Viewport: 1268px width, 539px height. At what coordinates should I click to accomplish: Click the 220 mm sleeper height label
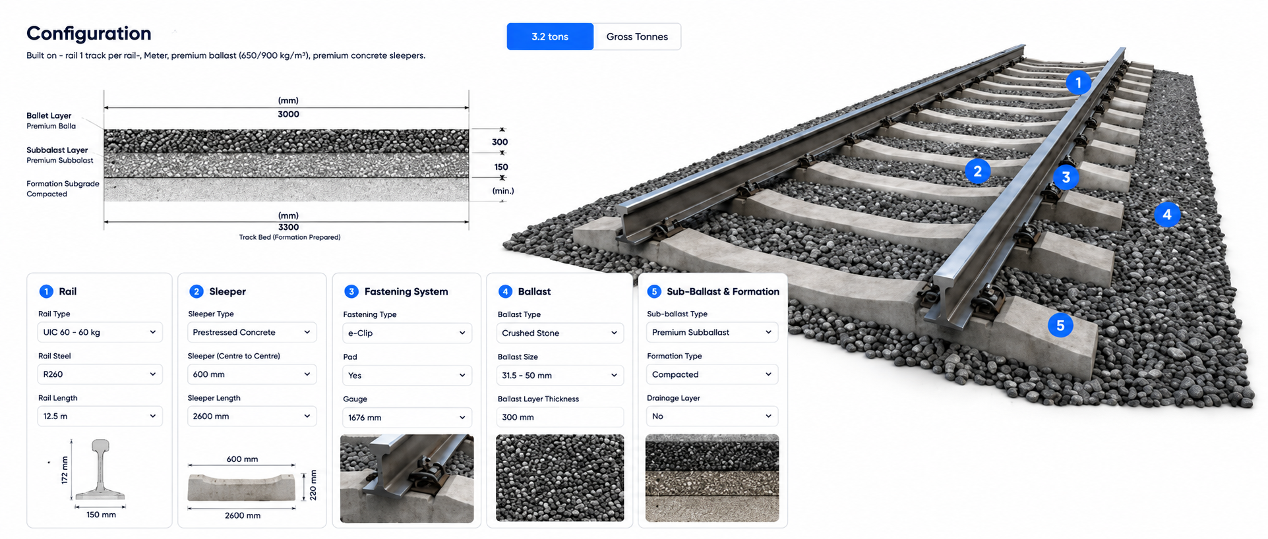(313, 485)
